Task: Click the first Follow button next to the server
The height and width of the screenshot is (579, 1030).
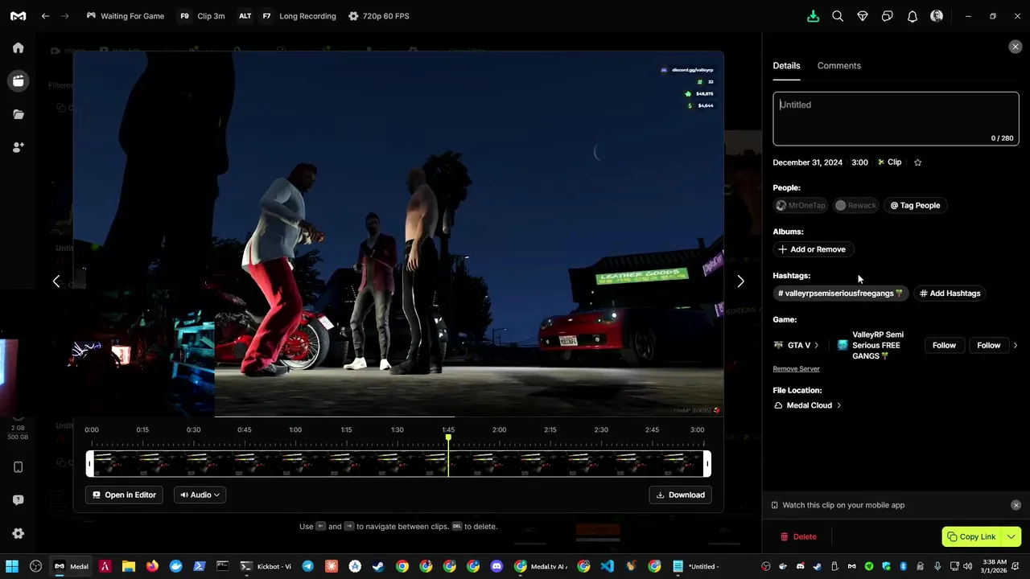Action: 944,345
